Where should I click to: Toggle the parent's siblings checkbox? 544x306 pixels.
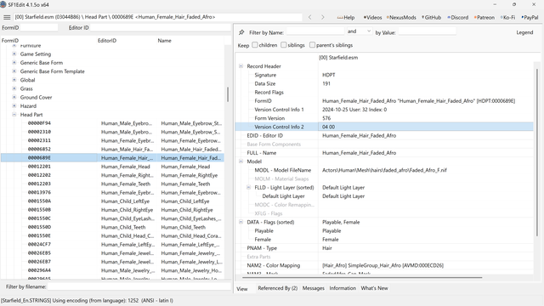tap(312, 45)
